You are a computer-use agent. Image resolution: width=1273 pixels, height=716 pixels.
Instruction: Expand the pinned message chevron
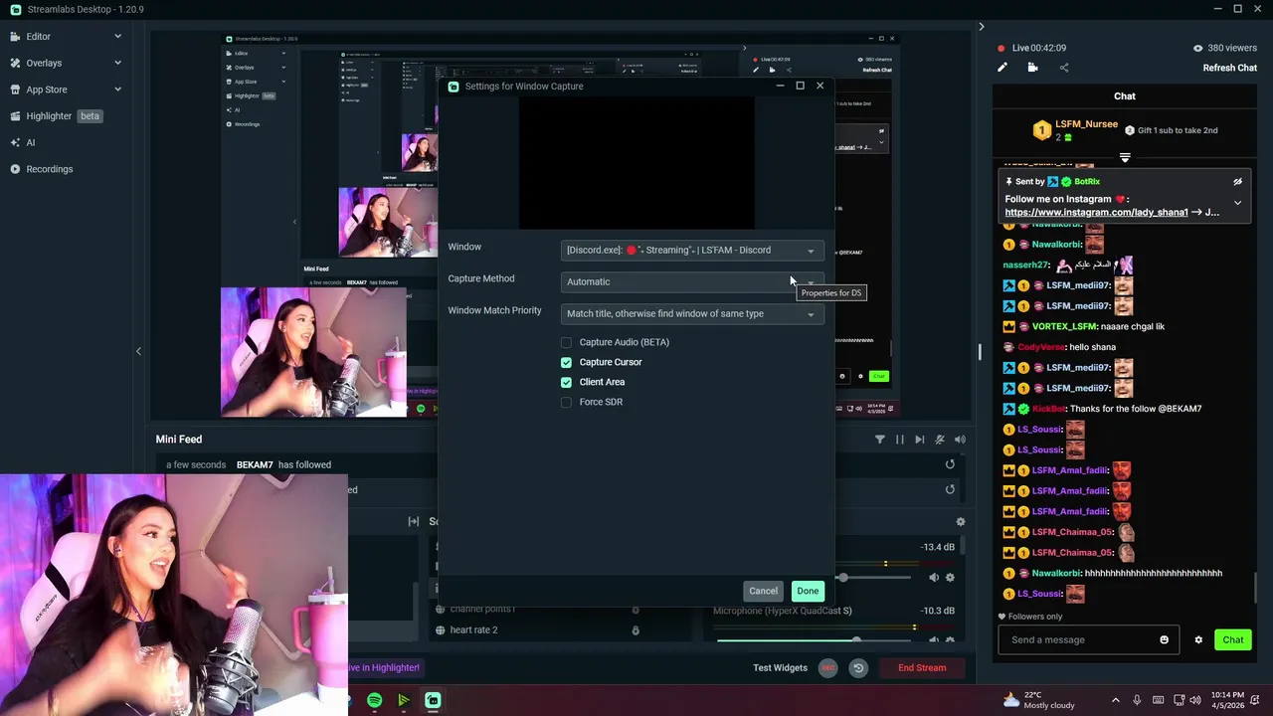[1237, 203]
